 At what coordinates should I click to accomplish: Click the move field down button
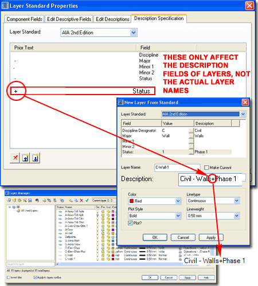click(35, 158)
